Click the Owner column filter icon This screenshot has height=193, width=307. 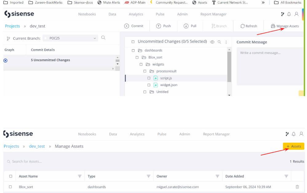click(x=217, y=176)
